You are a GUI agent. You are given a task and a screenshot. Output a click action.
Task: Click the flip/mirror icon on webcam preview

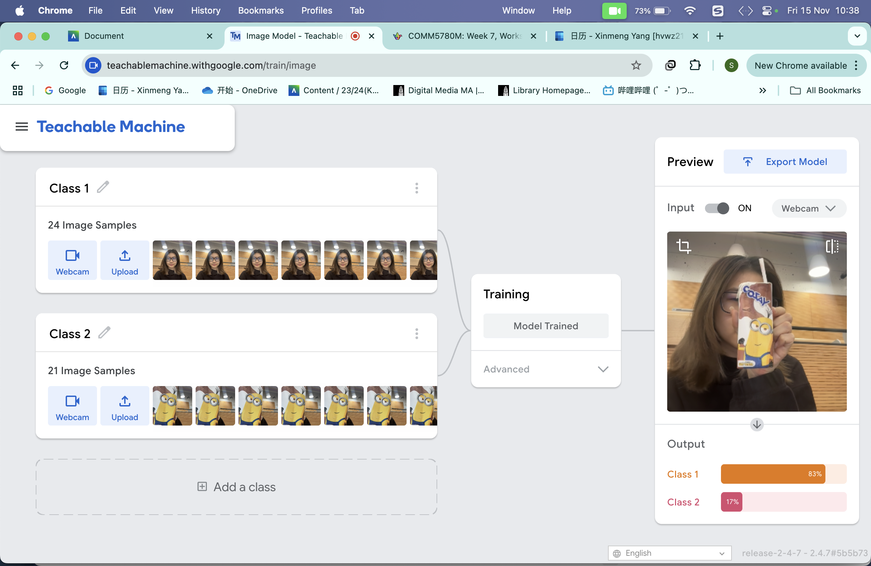[832, 246]
